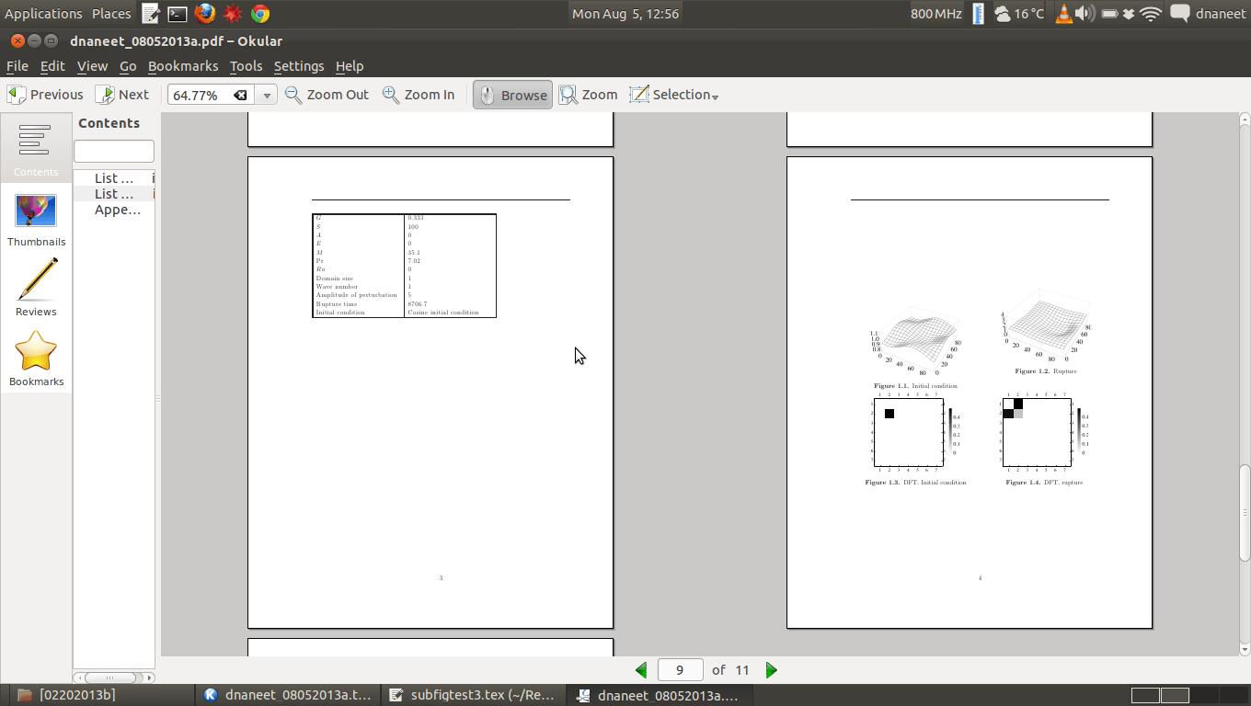Image resolution: width=1251 pixels, height=706 pixels.
Task: Activate the Browse mouse tool
Action: point(512,95)
